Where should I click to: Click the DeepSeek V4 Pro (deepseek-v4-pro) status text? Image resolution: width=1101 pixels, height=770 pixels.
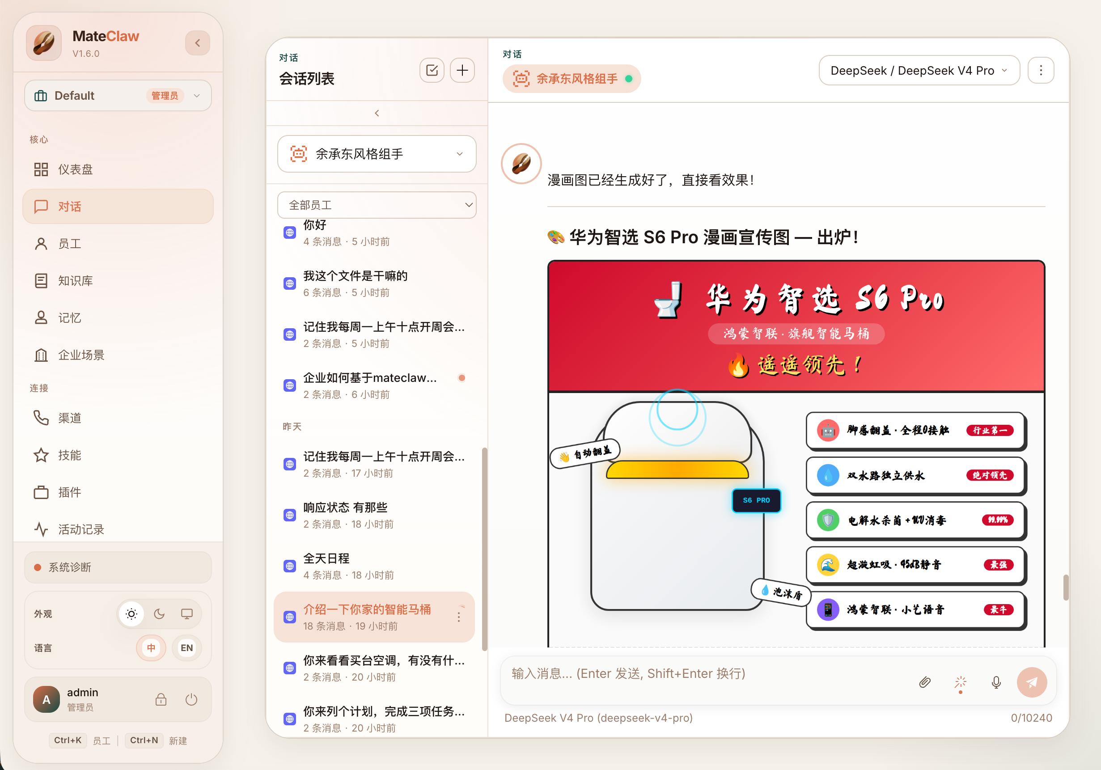(598, 718)
